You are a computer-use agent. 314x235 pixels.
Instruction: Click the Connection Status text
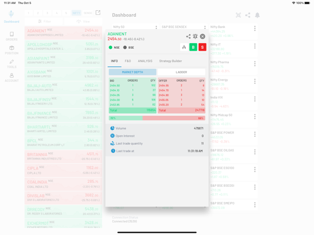(x=125, y=217)
